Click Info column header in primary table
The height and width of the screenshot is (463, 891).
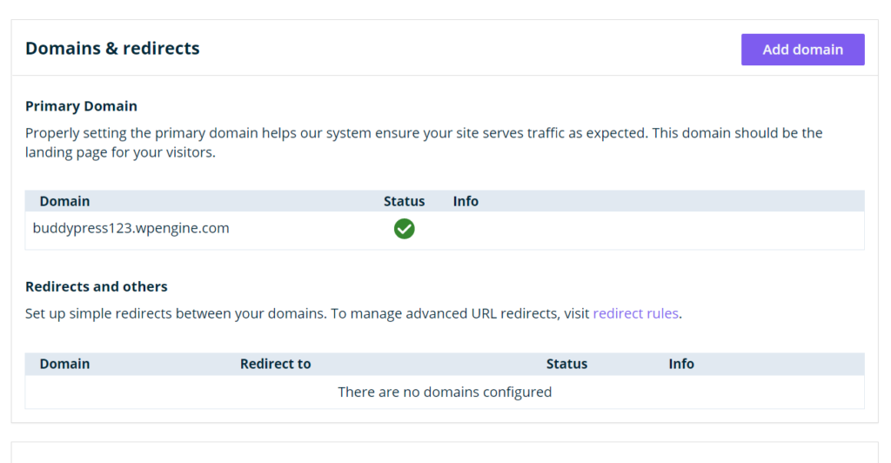(466, 201)
